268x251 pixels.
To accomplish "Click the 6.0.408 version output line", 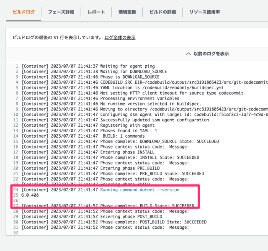I will point(30,195).
